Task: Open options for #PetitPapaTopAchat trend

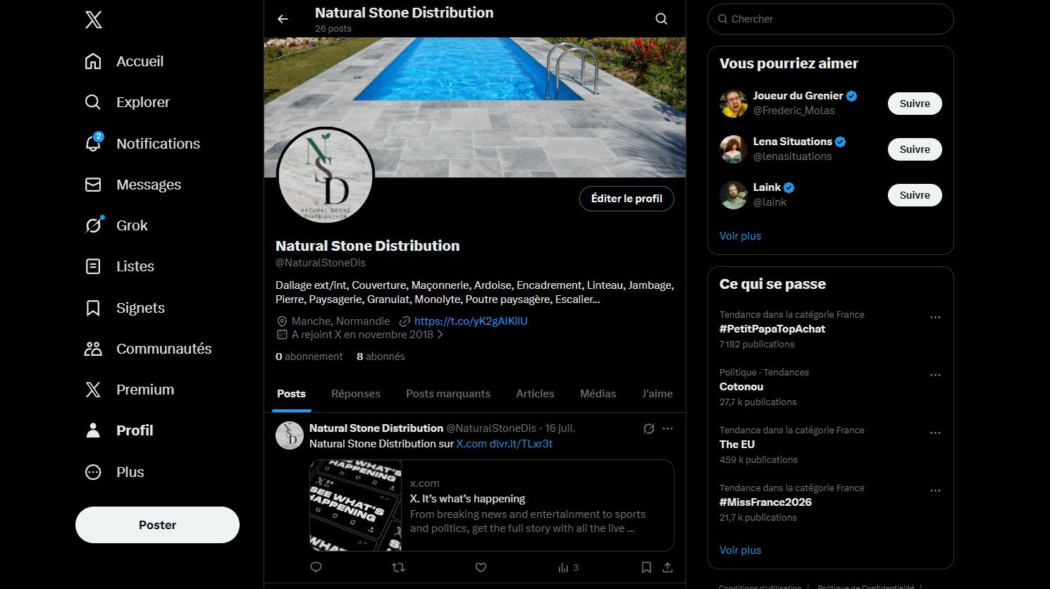Action: tap(935, 318)
